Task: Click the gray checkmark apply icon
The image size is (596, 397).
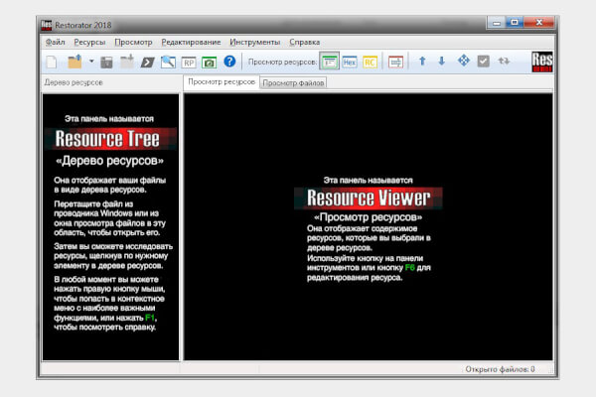Action: (483, 62)
